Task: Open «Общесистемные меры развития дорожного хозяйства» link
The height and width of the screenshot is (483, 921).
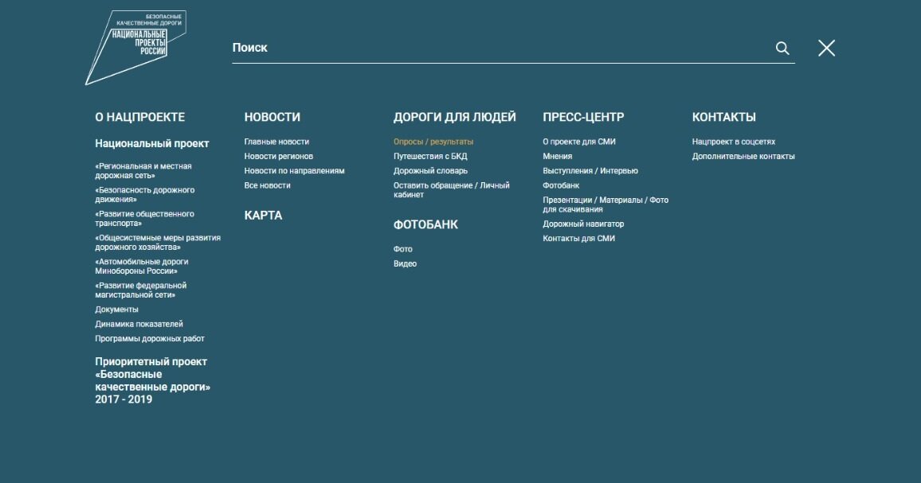Action: coord(158,243)
